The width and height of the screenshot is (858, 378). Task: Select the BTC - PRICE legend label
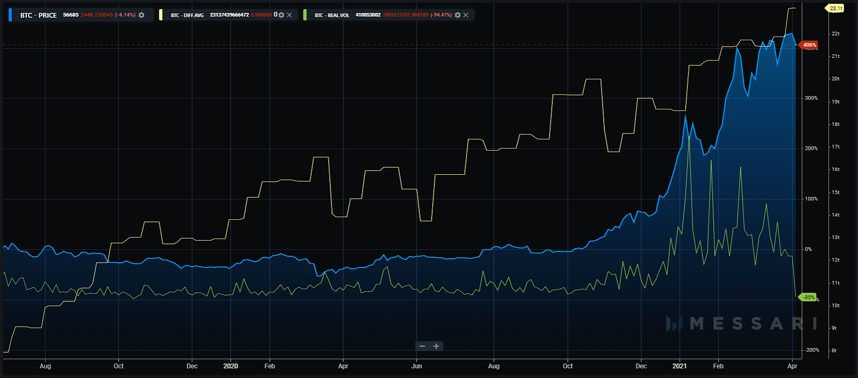[x=38, y=15]
